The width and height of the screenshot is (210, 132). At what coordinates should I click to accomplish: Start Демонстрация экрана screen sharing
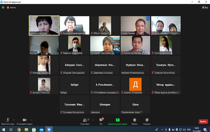tap(118, 121)
